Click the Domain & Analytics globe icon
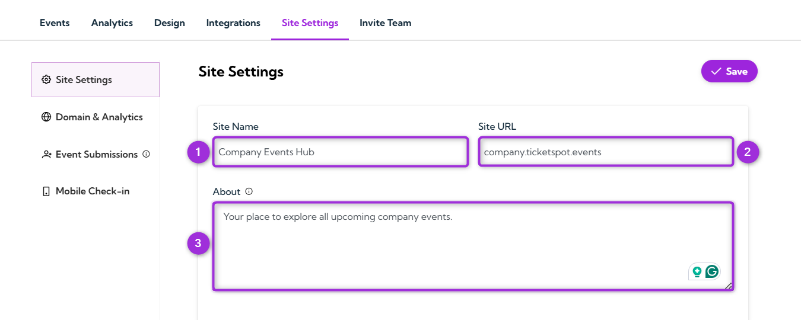The height and width of the screenshot is (320, 801). coord(46,117)
